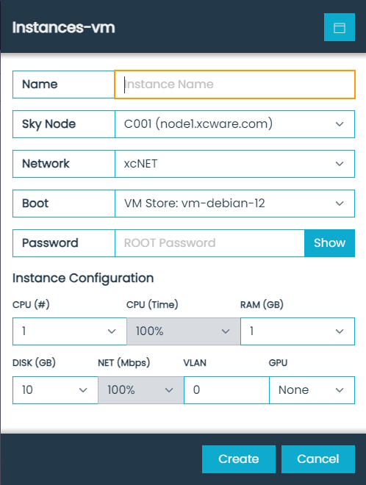Click the VLAN input field
Viewport: 366px width, 485px height.
tap(226, 390)
